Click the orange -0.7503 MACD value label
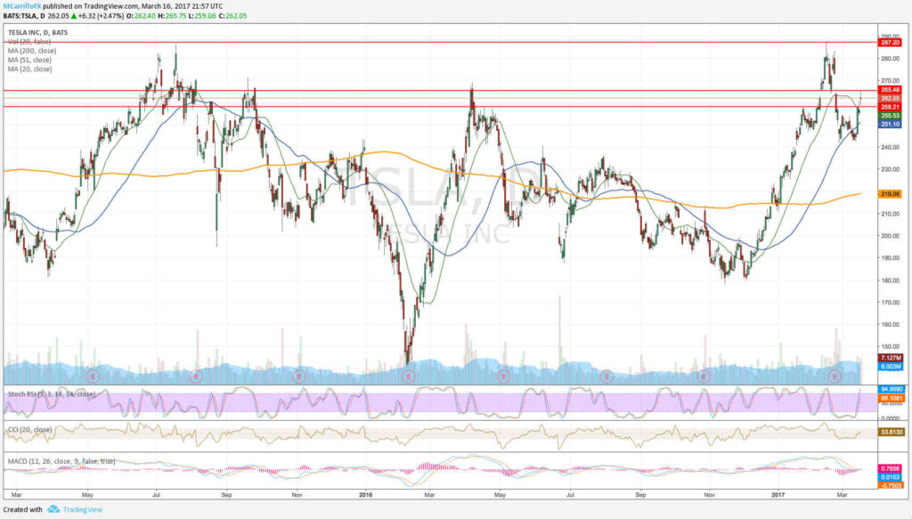The image size is (912, 519). coord(890,485)
